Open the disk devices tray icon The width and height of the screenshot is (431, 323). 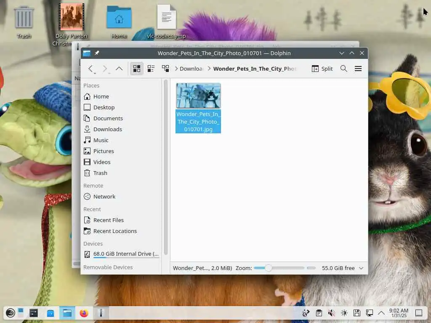click(357, 313)
